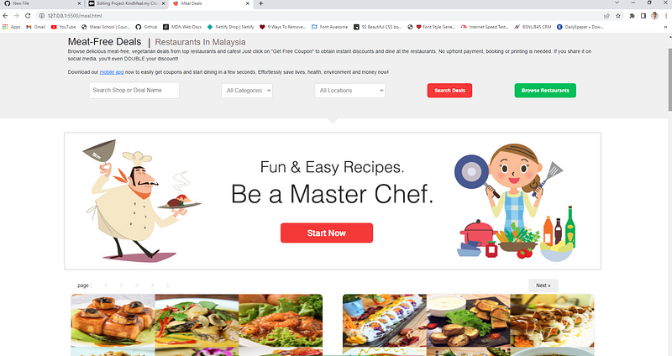Switch to the New File GitHub tab
This screenshot has width=672, height=356.
(41, 3)
